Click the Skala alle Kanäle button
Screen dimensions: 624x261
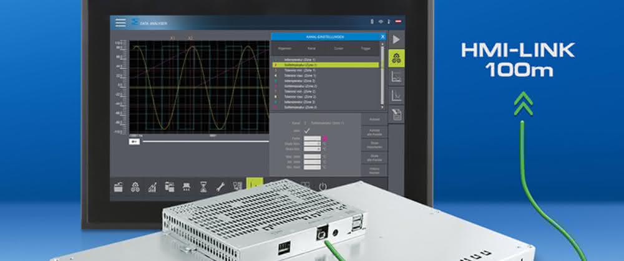(x=374, y=158)
